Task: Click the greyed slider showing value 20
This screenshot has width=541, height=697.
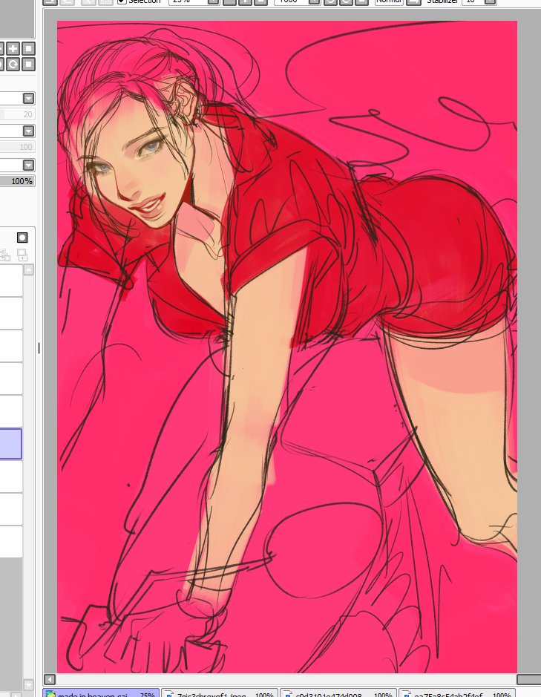Action: pyautogui.click(x=17, y=114)
